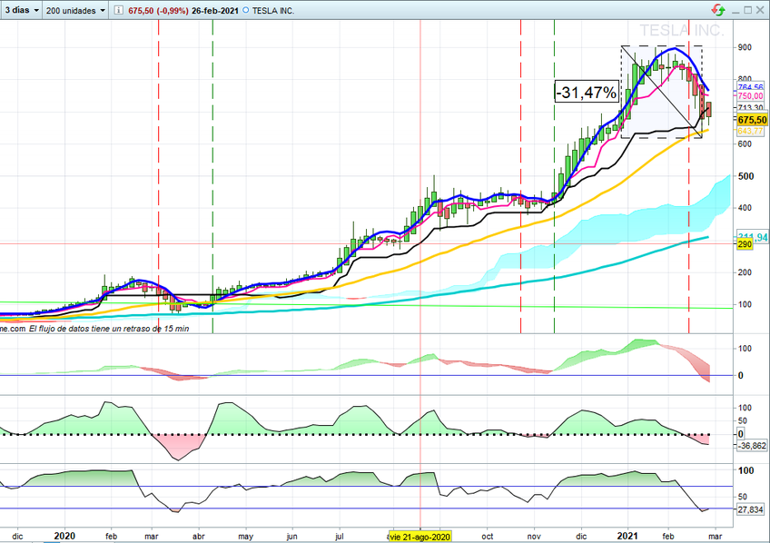Click the info icon beside the price
Viewport: 770px width, 543px height.
coord(118,10)
